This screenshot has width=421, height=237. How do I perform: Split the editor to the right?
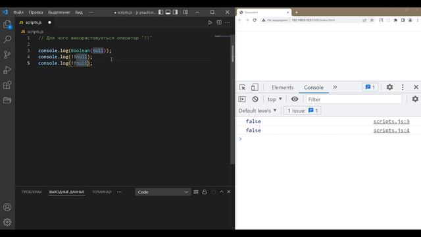coord(219,22)
